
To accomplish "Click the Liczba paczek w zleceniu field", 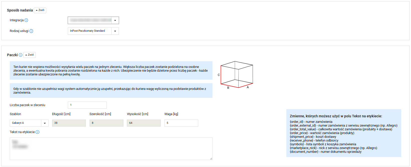I will point(87,105).
